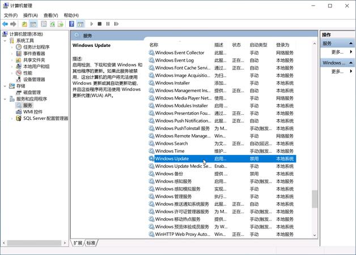Collapse the 服务 section in the 操作 pane

pos(351,44)
